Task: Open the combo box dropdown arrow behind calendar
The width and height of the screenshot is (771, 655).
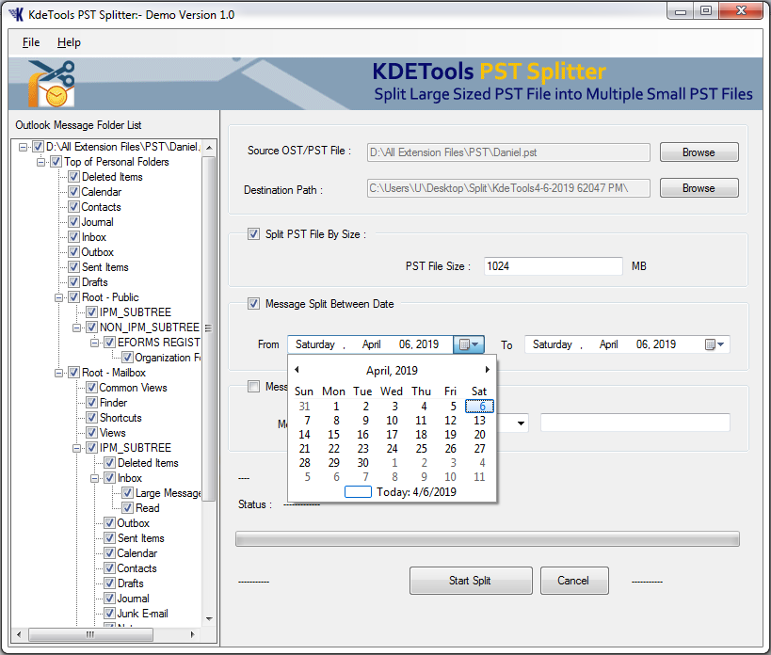Action: [521, 423]
